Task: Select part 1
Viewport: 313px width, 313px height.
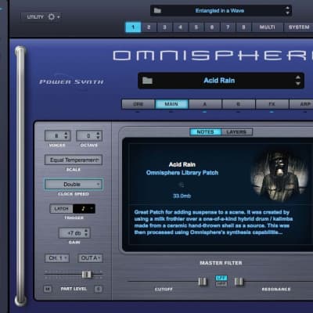Action: (x=133, y=27)
